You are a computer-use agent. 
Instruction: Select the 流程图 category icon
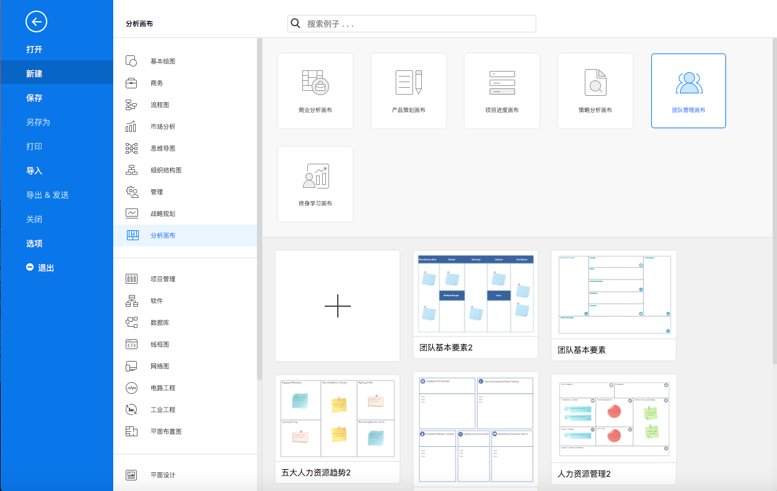pos(131,105)
